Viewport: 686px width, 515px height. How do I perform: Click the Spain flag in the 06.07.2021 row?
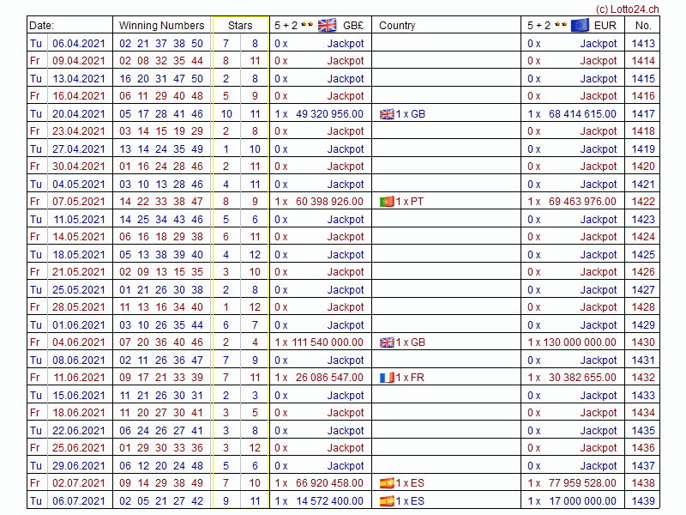[387, 501]
